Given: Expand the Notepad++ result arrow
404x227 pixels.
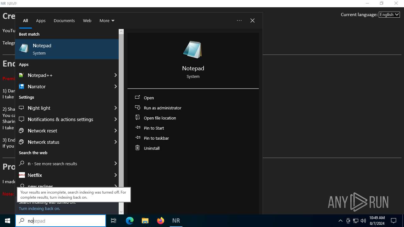Looking at the screenshot, I should (x=116, y=75).
